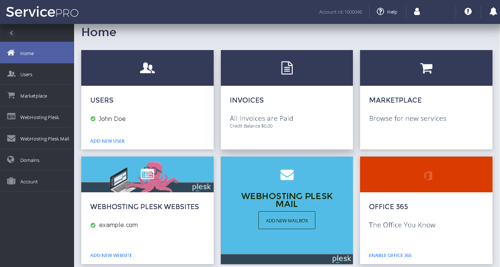Click the Add New Website link
Image resolution: width=500 pixels, height=267 pixels.
[x=111, y=255]
